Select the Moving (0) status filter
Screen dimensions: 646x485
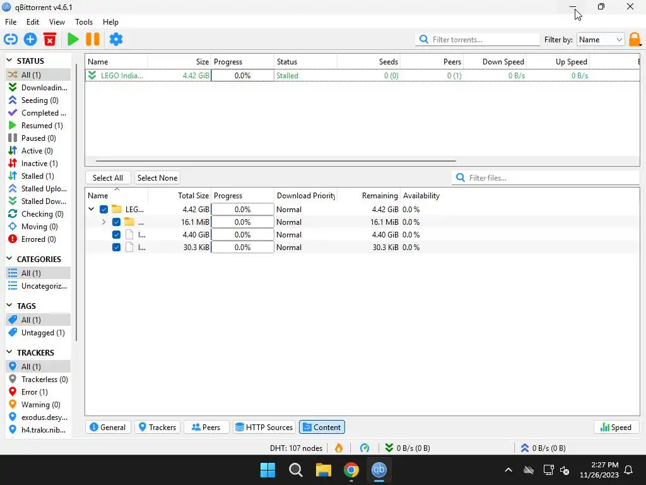click(x=38, y=227)
